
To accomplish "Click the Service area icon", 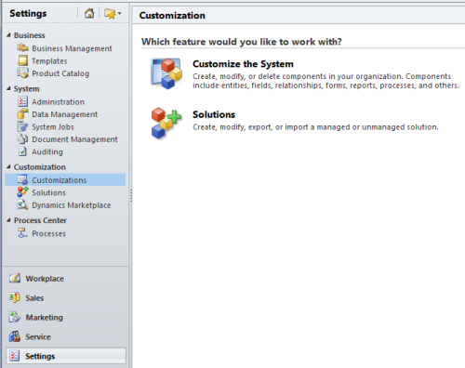I will pos(15,336).
